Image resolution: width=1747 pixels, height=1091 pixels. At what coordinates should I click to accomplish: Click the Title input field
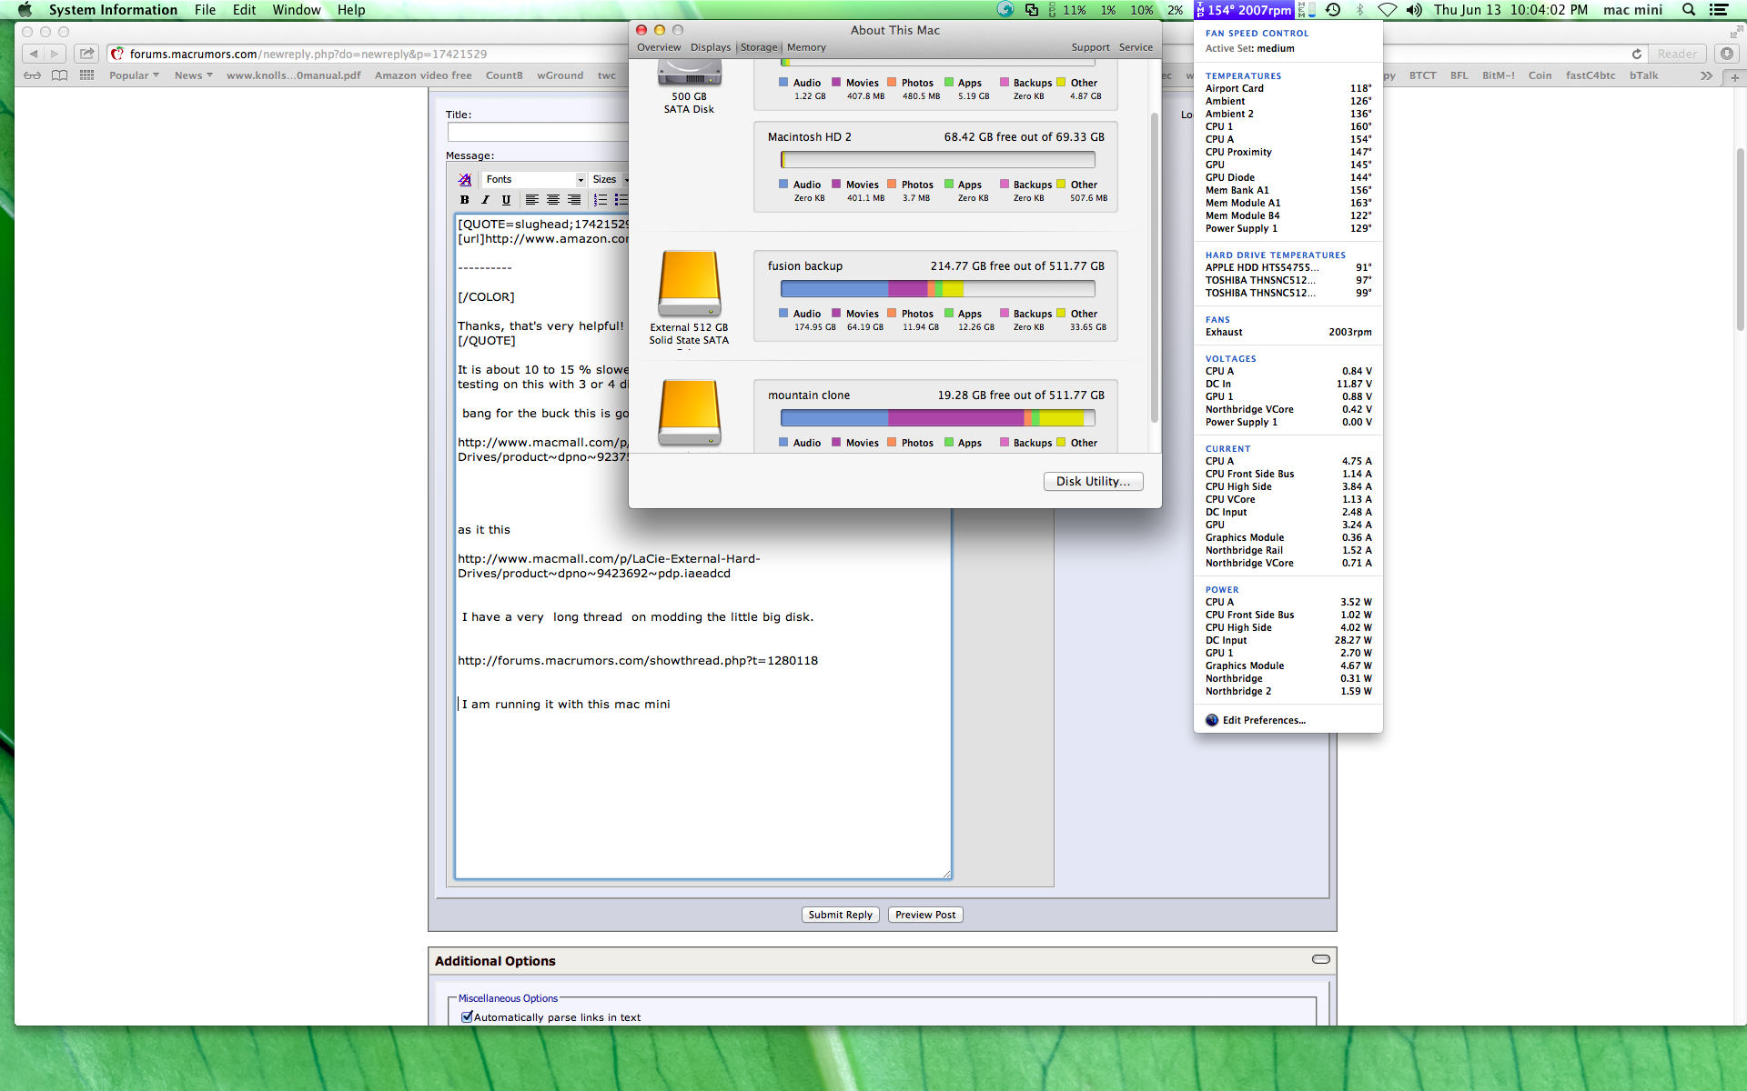coord(538,132)
